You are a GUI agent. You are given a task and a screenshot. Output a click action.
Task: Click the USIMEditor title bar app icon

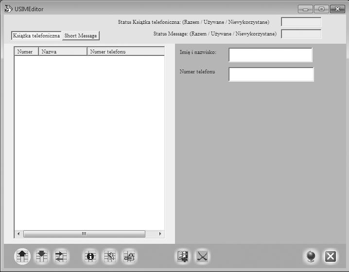click(8, 9)
